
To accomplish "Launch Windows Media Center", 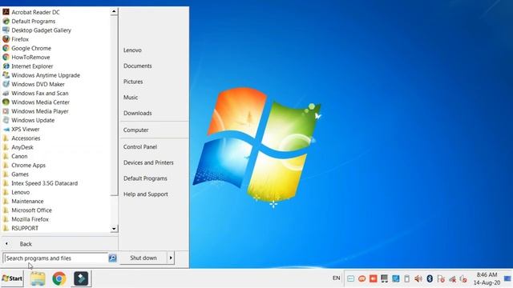I will tap(36, 102).
